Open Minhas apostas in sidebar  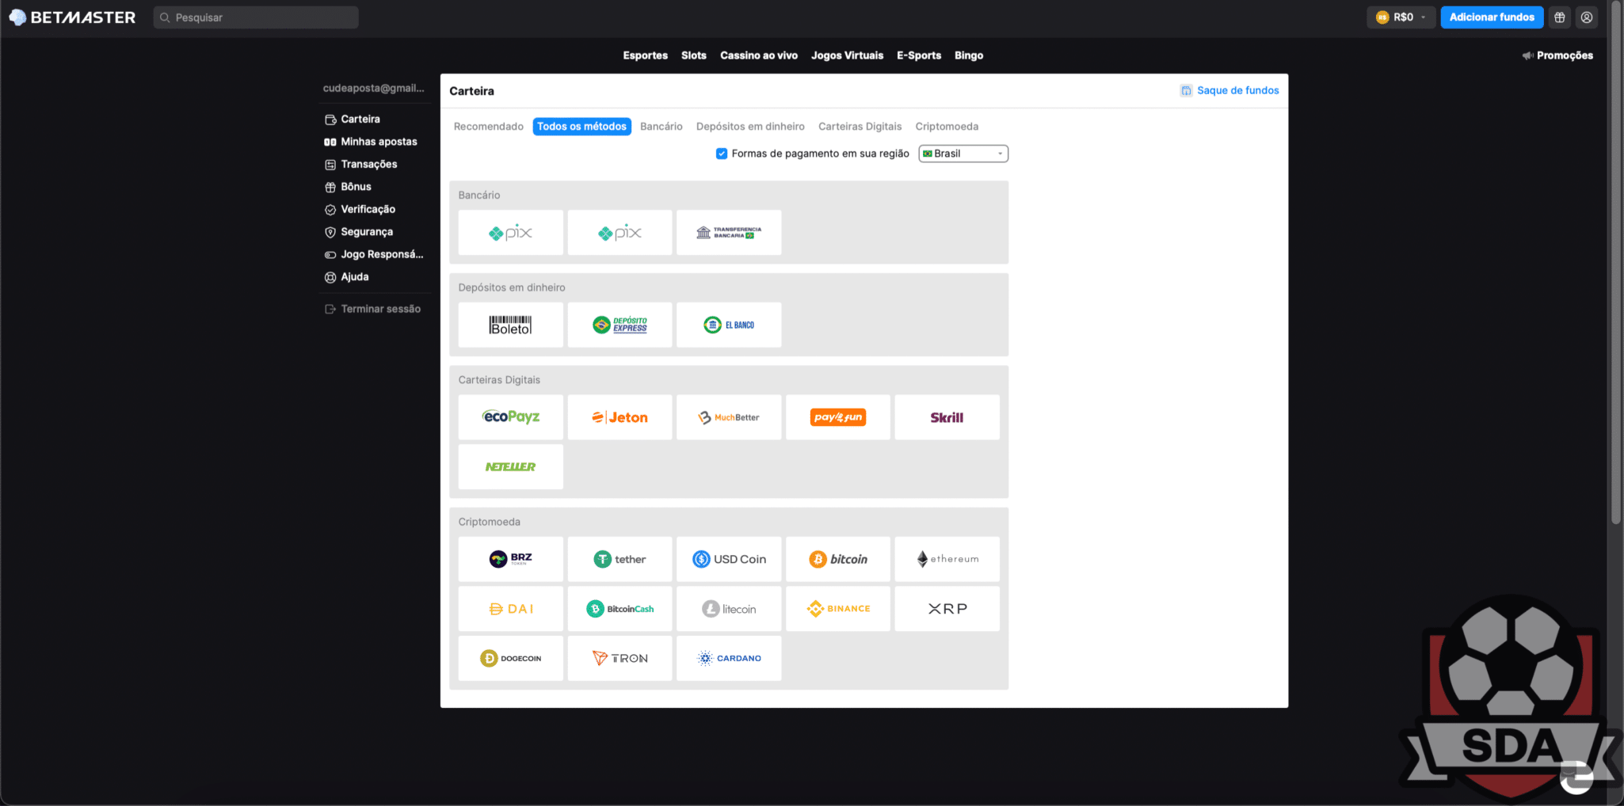(x=371, y=142)
